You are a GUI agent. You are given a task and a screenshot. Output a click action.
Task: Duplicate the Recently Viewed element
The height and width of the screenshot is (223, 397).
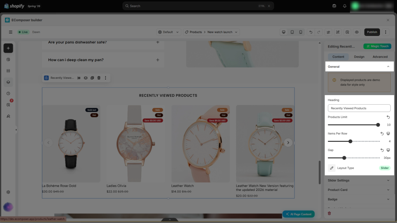click(92, 78)
